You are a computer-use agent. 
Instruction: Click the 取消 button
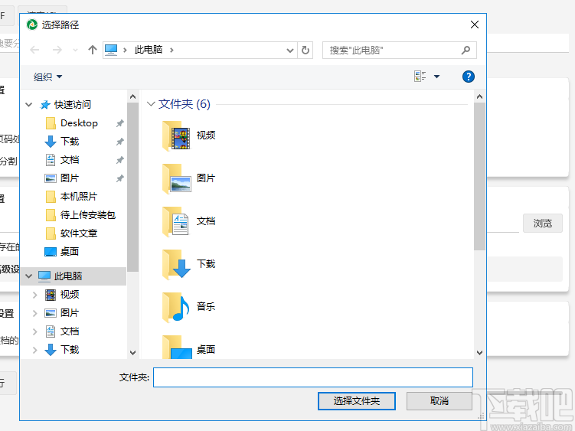[x=439, y=401]
